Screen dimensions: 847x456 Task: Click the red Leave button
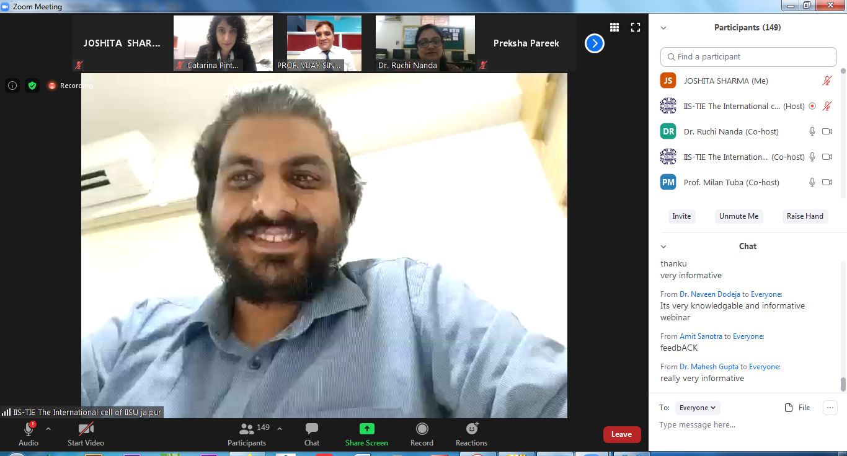[621, 434]
